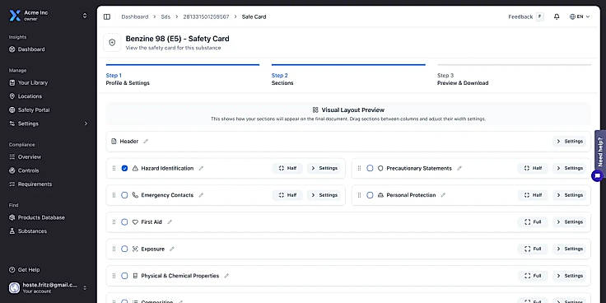Click pencil icon next to Header

point(146,142)
